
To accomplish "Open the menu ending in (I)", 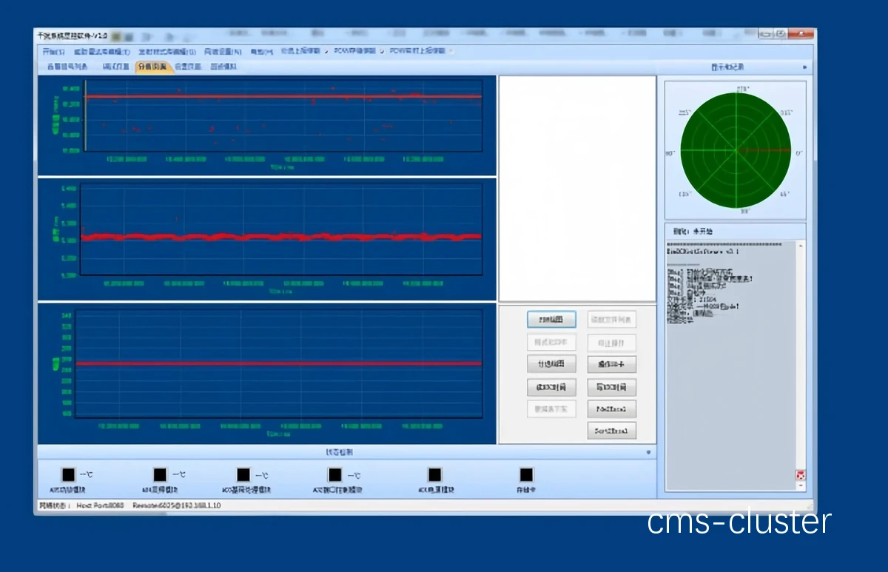I will click(167, 52).
